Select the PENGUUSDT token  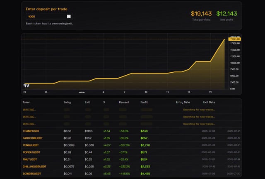pyautogui.click(x=32, y=145)
